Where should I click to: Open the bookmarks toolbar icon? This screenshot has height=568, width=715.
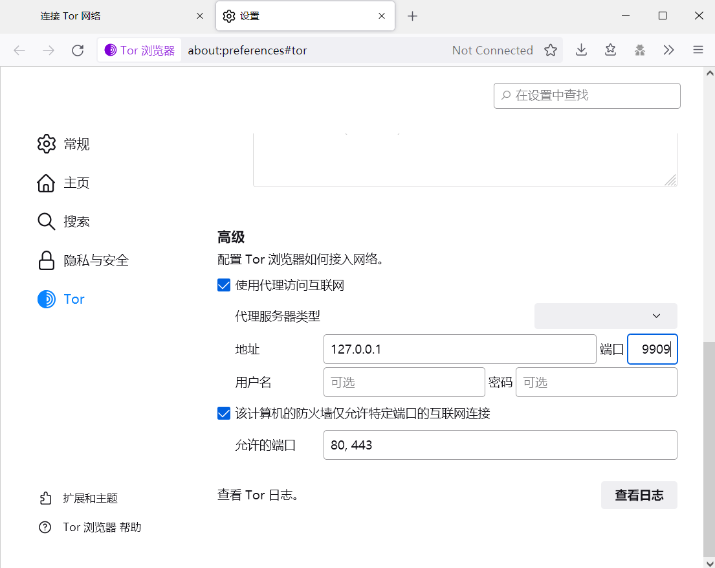click(x=611, y=51)
